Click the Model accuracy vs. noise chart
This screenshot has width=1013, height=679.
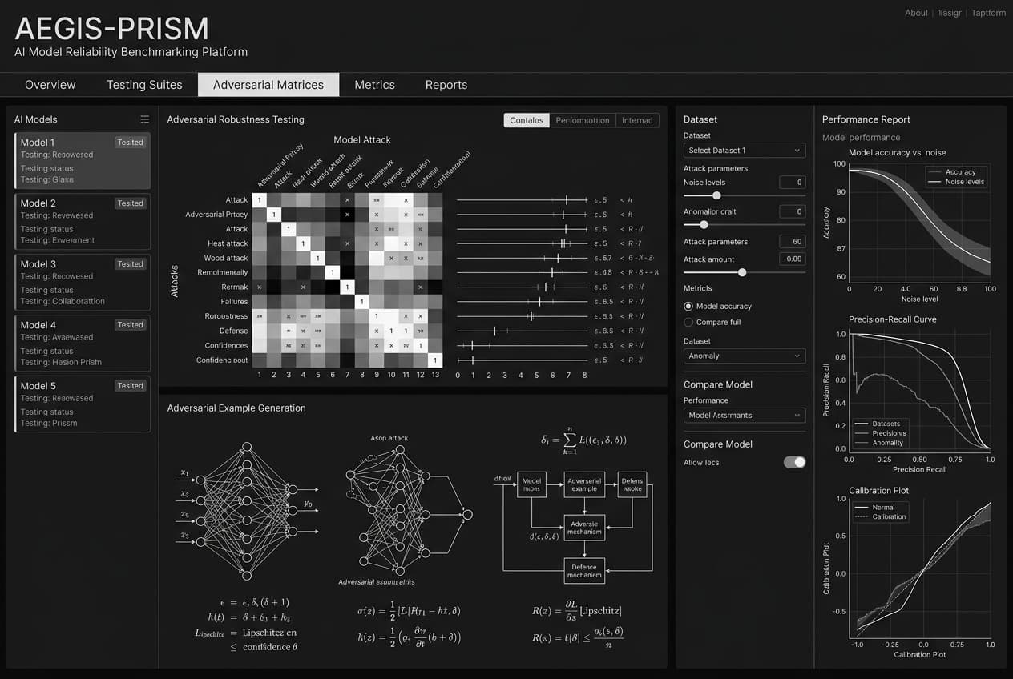919,223
